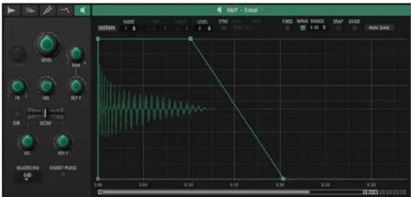Click the PAN knob
Viewport: 411px width, 197px height.
click(76, 53)
